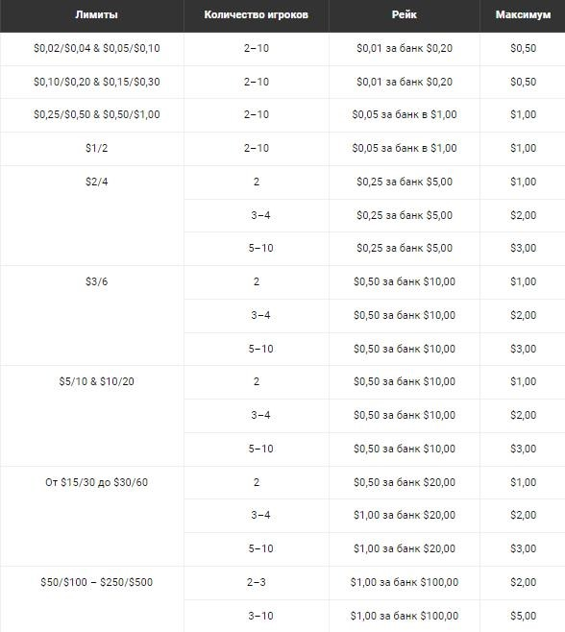The width and height of the screenshot is (565, 632).
Task: Click the Лимиты column header
Action: click(96, 15)
